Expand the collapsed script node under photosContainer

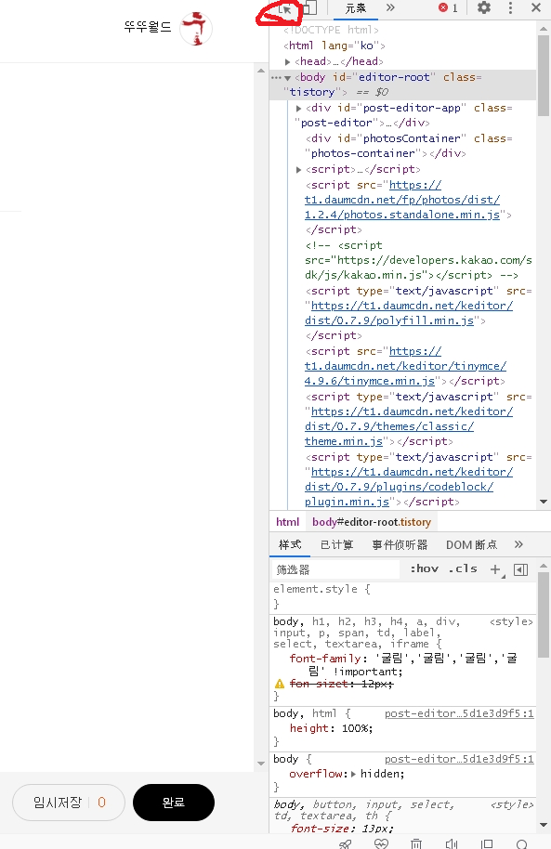point(298,169)
